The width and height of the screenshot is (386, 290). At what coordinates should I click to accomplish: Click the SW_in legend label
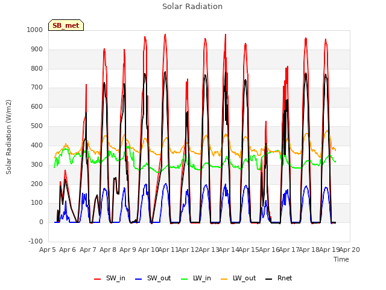116,278
